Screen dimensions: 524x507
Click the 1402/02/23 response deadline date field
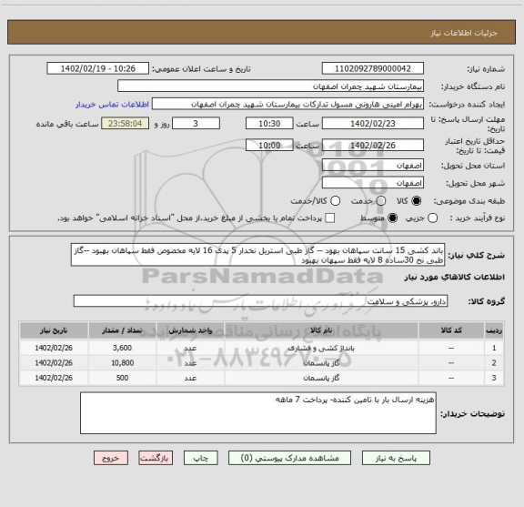coord(373,124)
